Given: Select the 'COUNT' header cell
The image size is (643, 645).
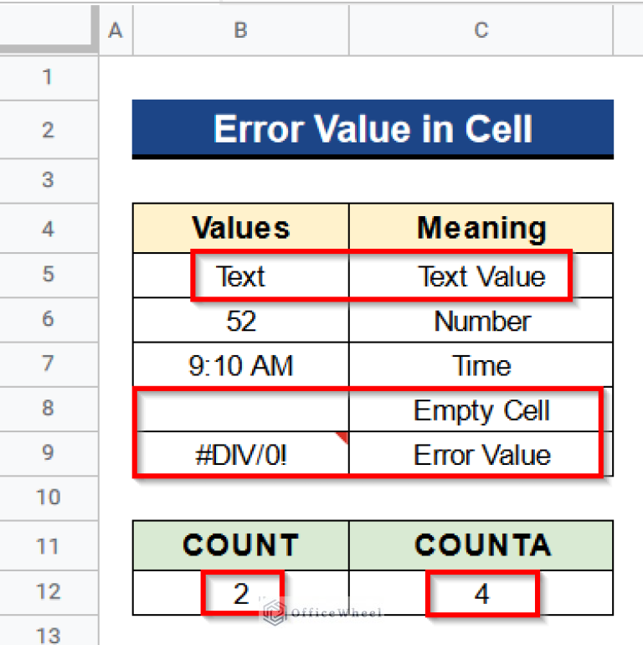Looking at the screenshot, I should (x=241, y=545).
